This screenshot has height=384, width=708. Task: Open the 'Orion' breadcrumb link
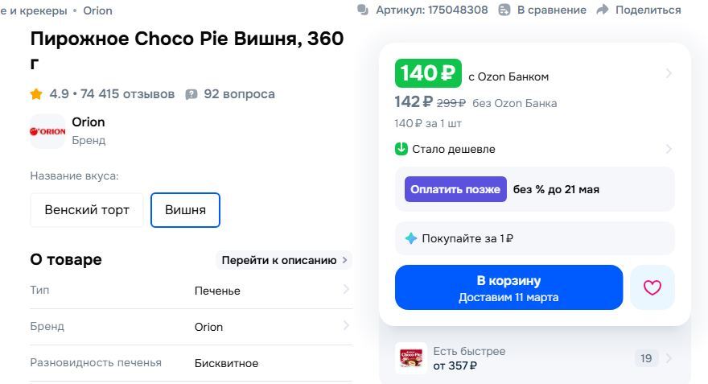click(x=97, y=10)
